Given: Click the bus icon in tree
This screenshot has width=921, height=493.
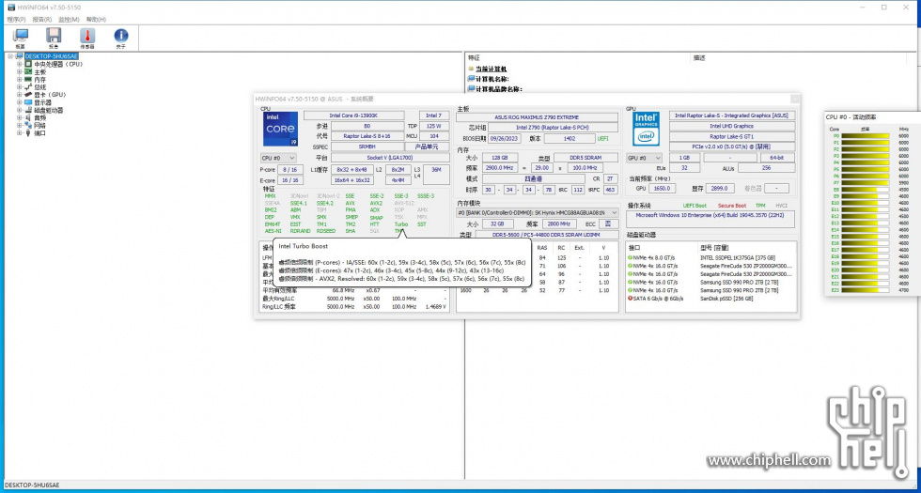Looking at the screenshot, I should point(27,86).
